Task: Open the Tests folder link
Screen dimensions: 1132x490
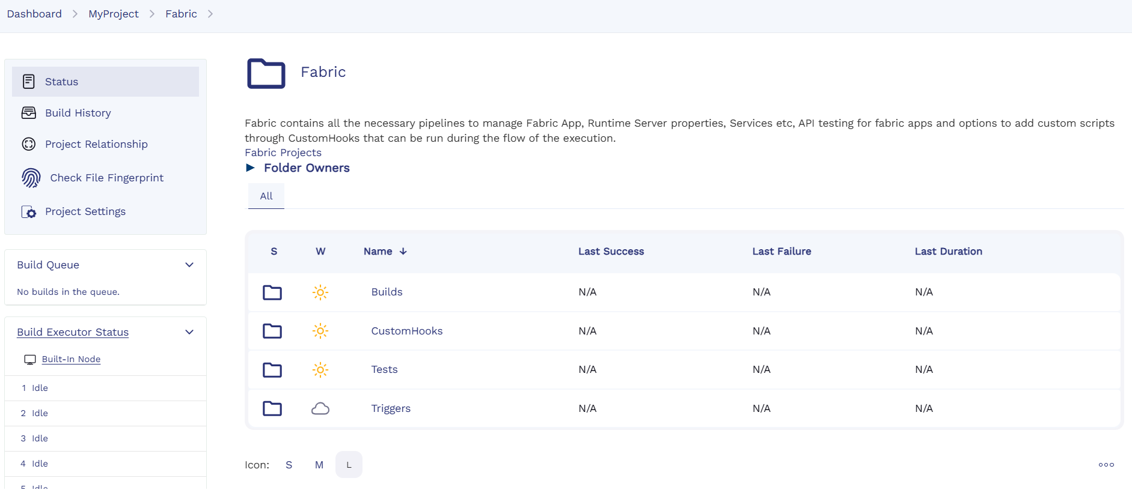Action: (384, 370)
